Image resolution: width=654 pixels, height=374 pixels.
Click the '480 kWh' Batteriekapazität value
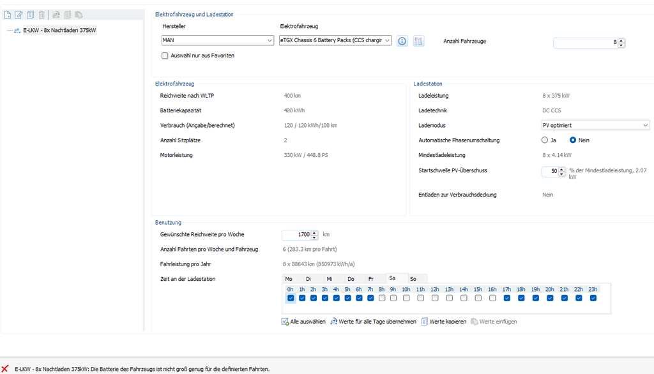point(294,110)
